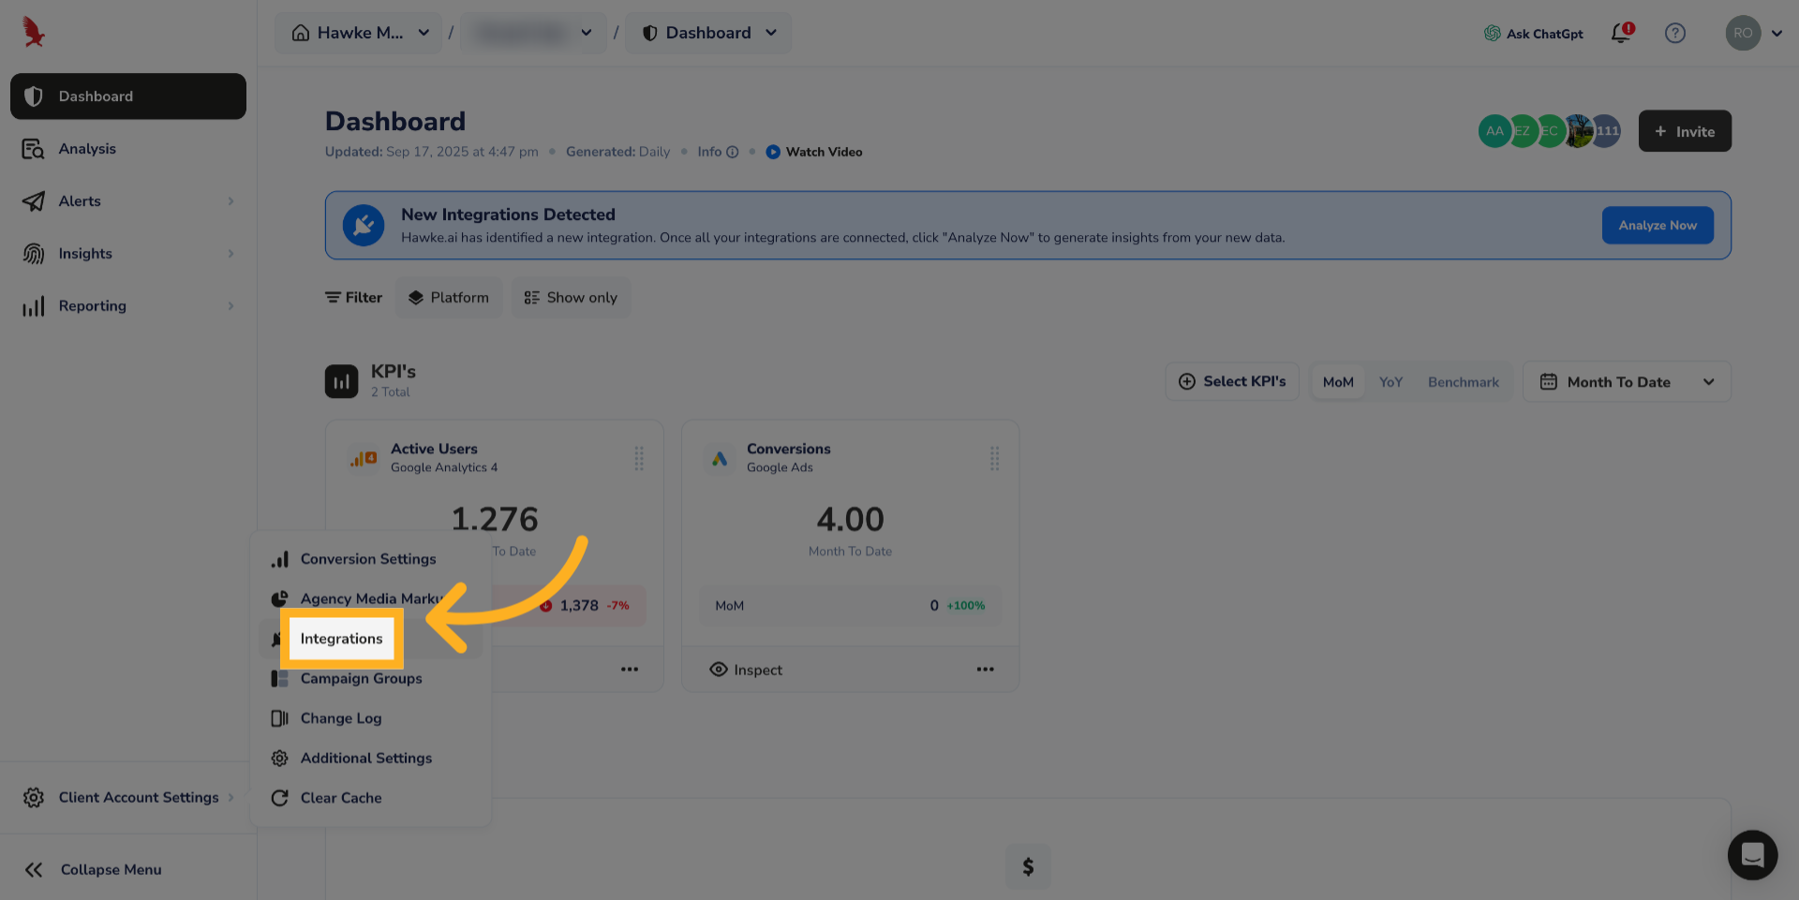
Task: Open the blurred client name dropdown
Action: [x=534, y=33]
